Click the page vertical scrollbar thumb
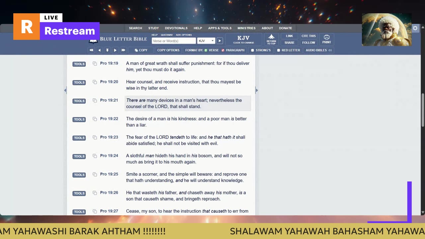 click(x=423, y=110)
